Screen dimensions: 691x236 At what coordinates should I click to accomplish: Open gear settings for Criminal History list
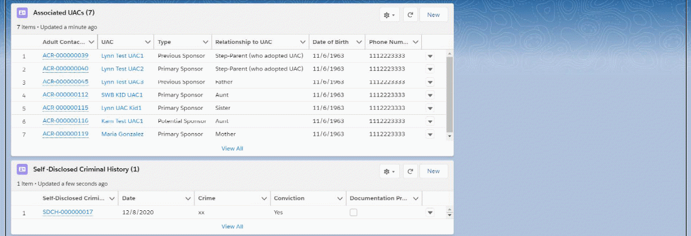pos(389,171)
